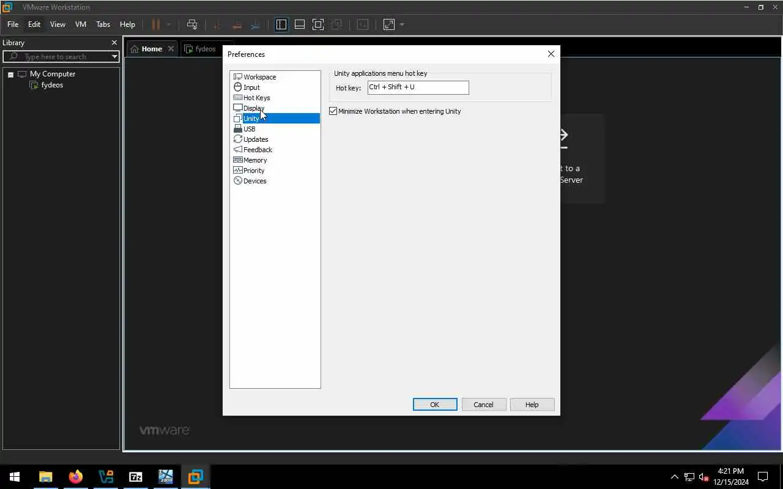This screenshot has height=489, width=783.
Task: Open the power options arrow beside pause
Action: 169,24
